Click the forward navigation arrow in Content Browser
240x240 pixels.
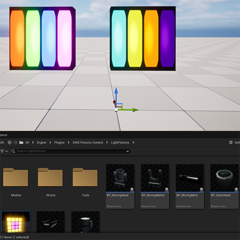15,142
